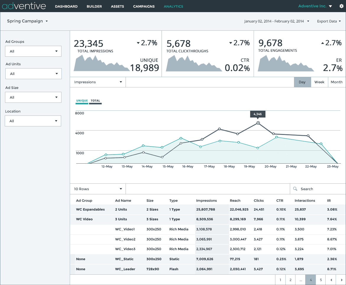Click the 4,346 data point on chart

258,123
